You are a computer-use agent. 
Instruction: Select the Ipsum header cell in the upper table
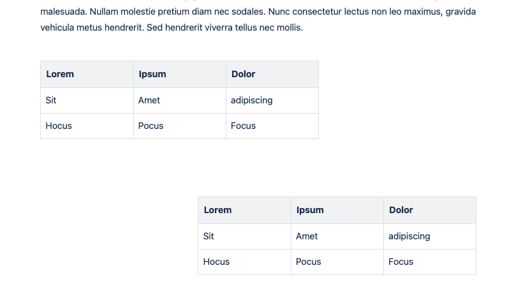[152, 74]
